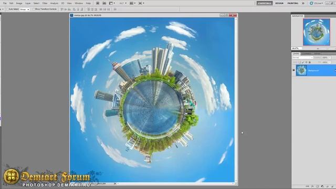Switch to the Essentials workspace

pos(265,3)
